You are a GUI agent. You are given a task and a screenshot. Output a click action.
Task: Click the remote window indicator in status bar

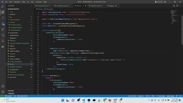tap(2, 96)
